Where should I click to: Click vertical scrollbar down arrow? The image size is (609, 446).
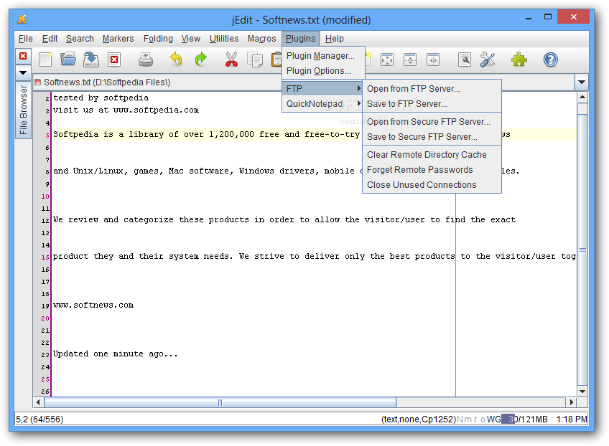(582, 391)
